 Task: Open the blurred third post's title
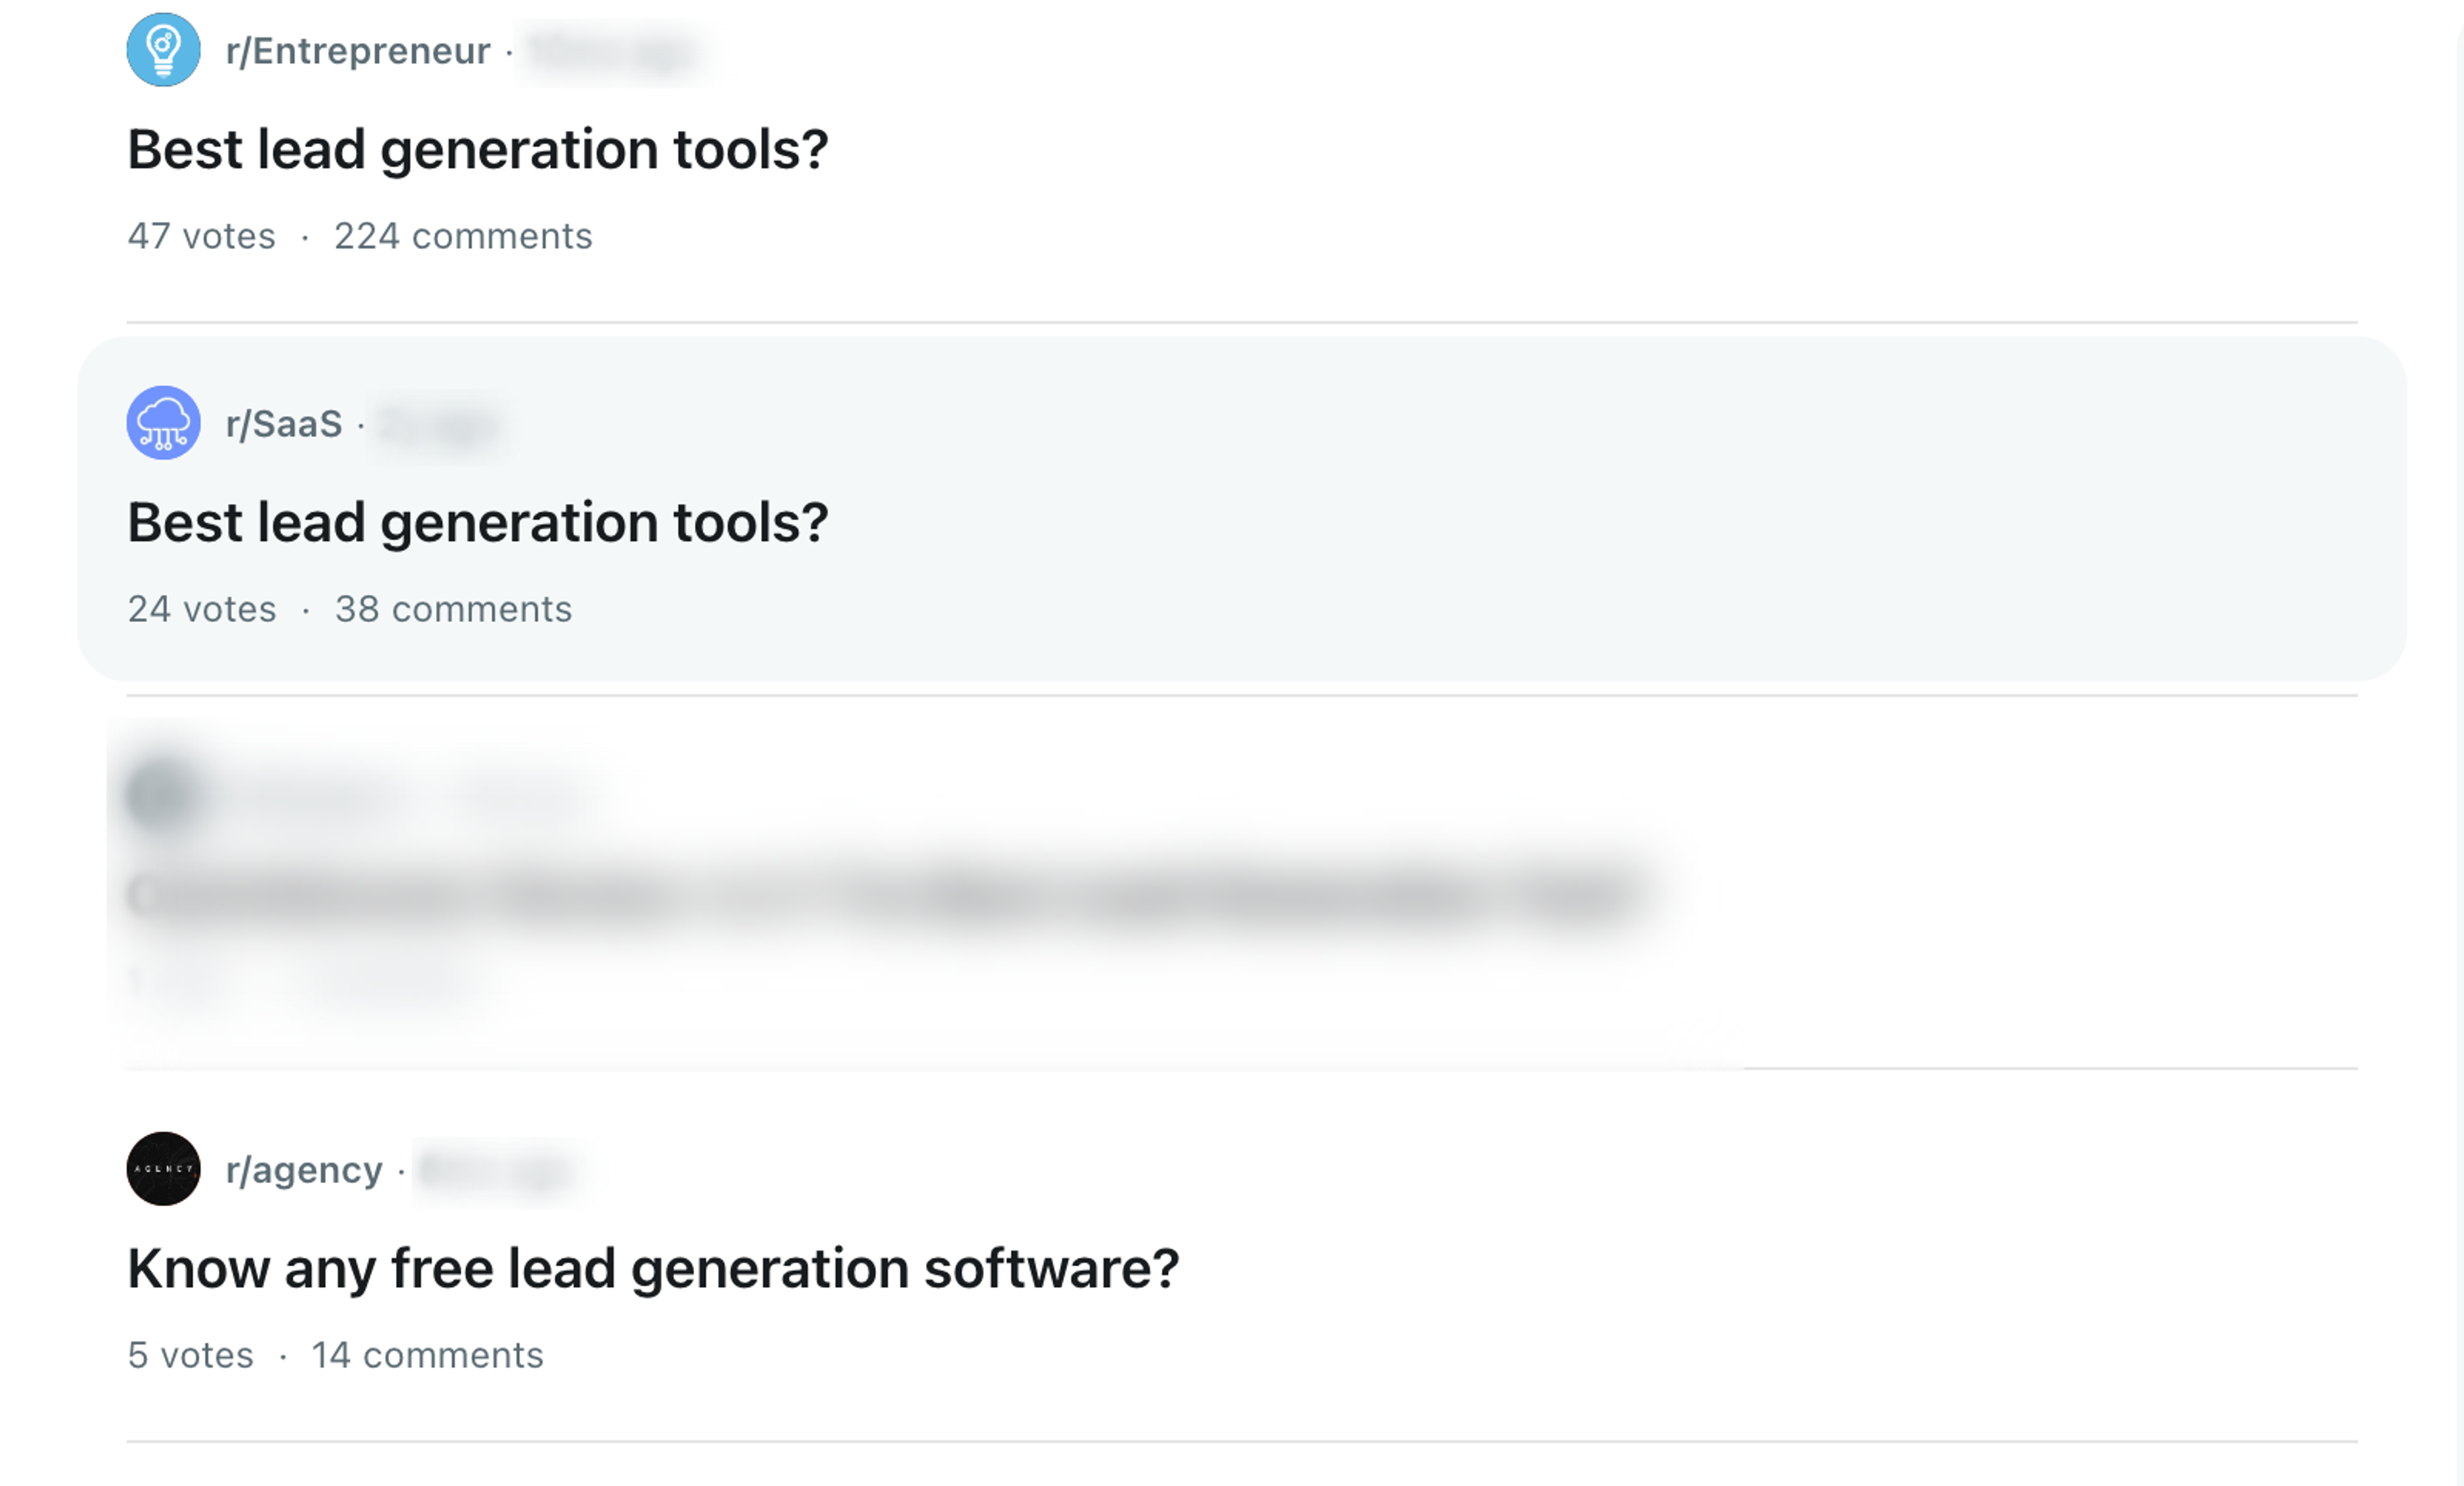point(885,895)
